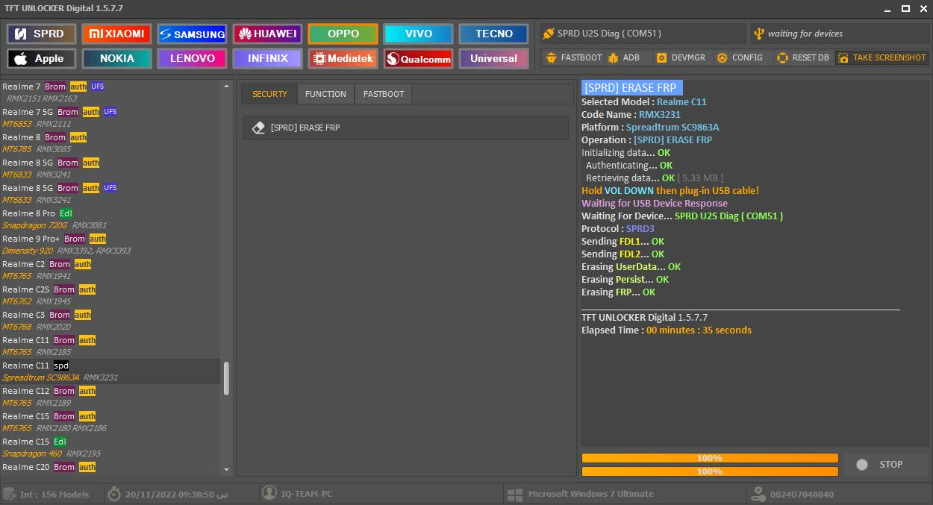Click the Windows logo status icon
933x505 pixels.
coord(514,494)
